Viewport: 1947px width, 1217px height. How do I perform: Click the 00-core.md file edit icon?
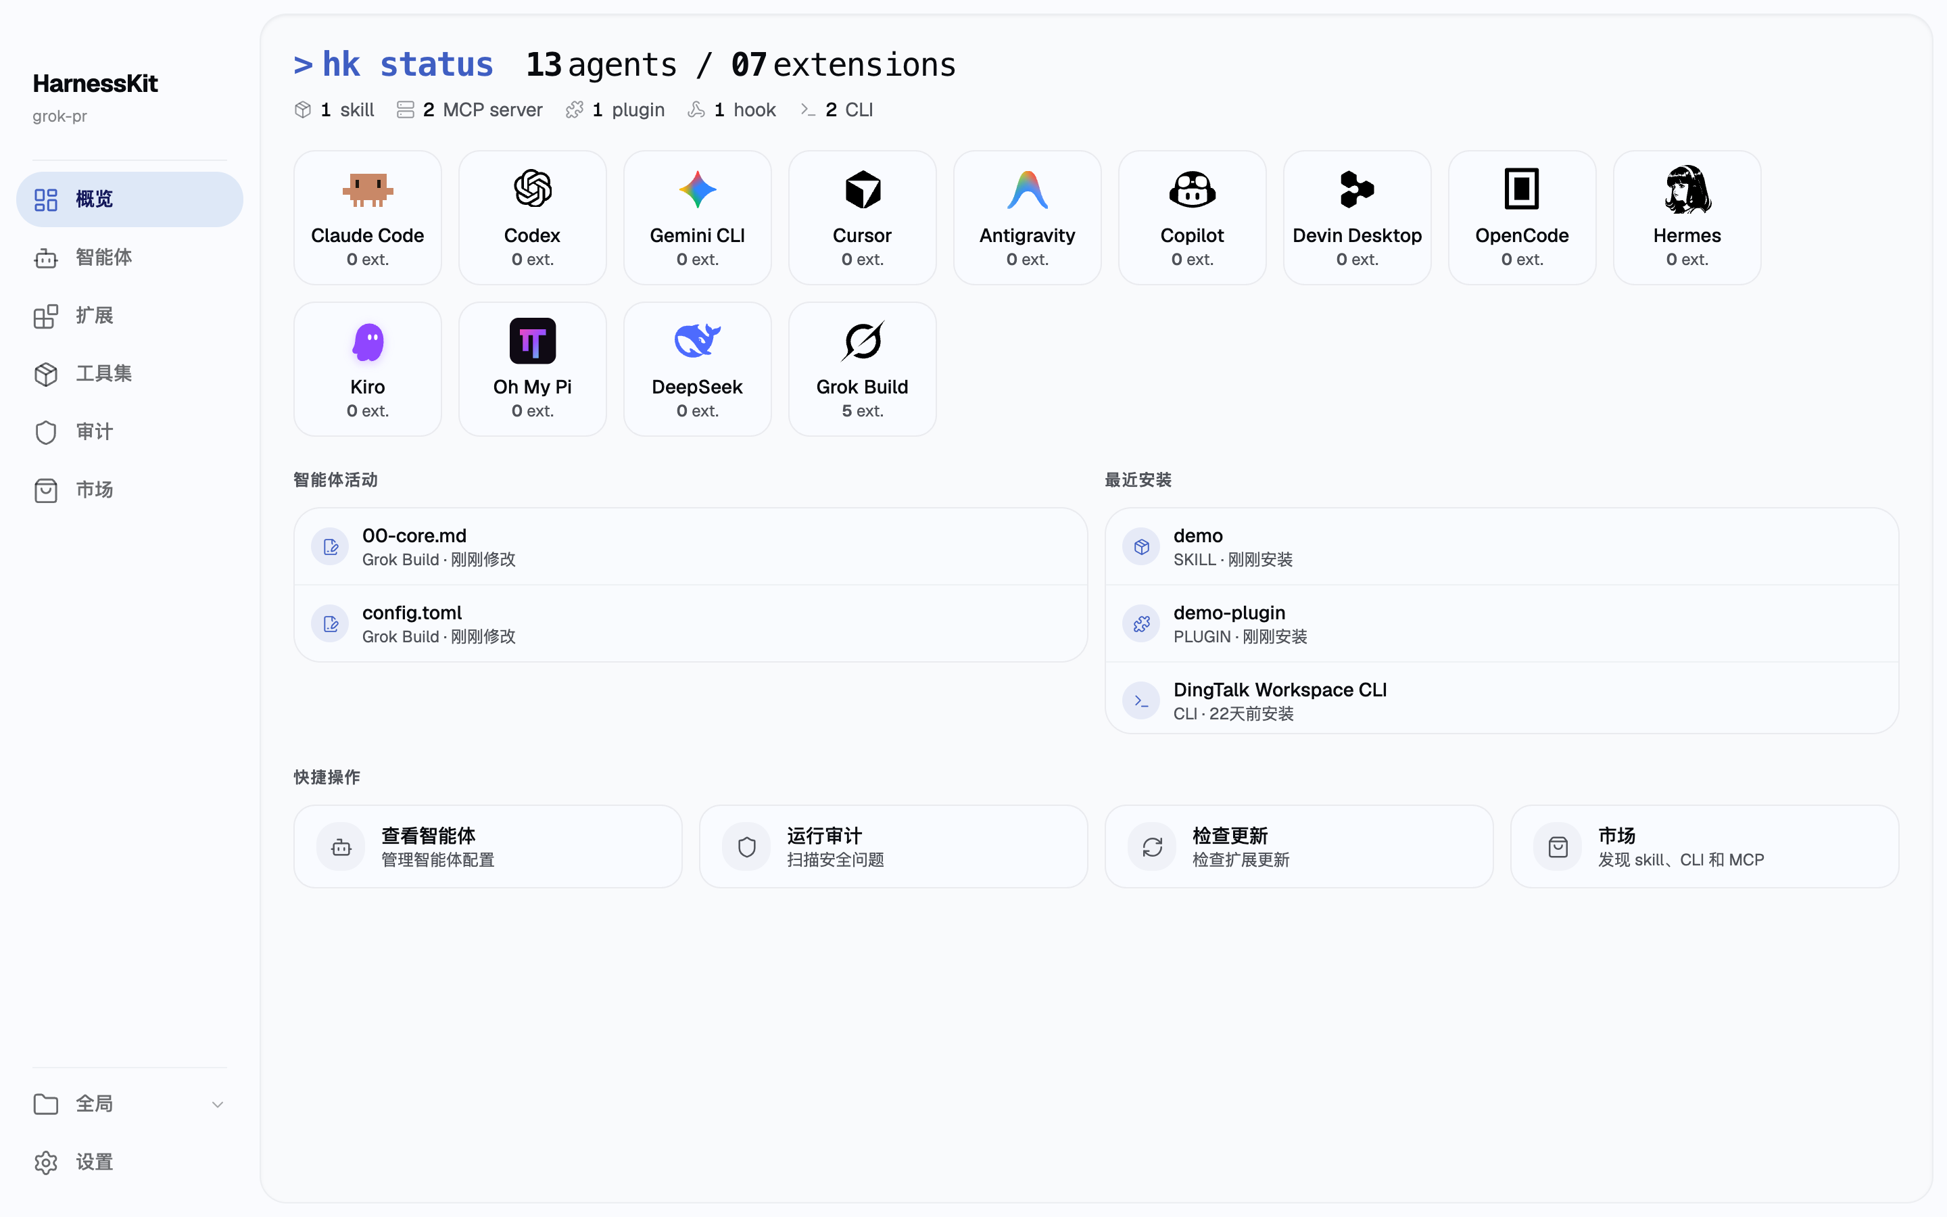pyautogui.click(x=331, y=548)
